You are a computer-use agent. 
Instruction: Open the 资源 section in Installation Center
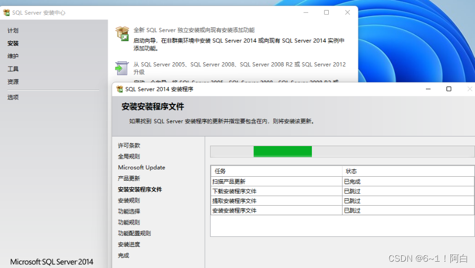[13, 82]
